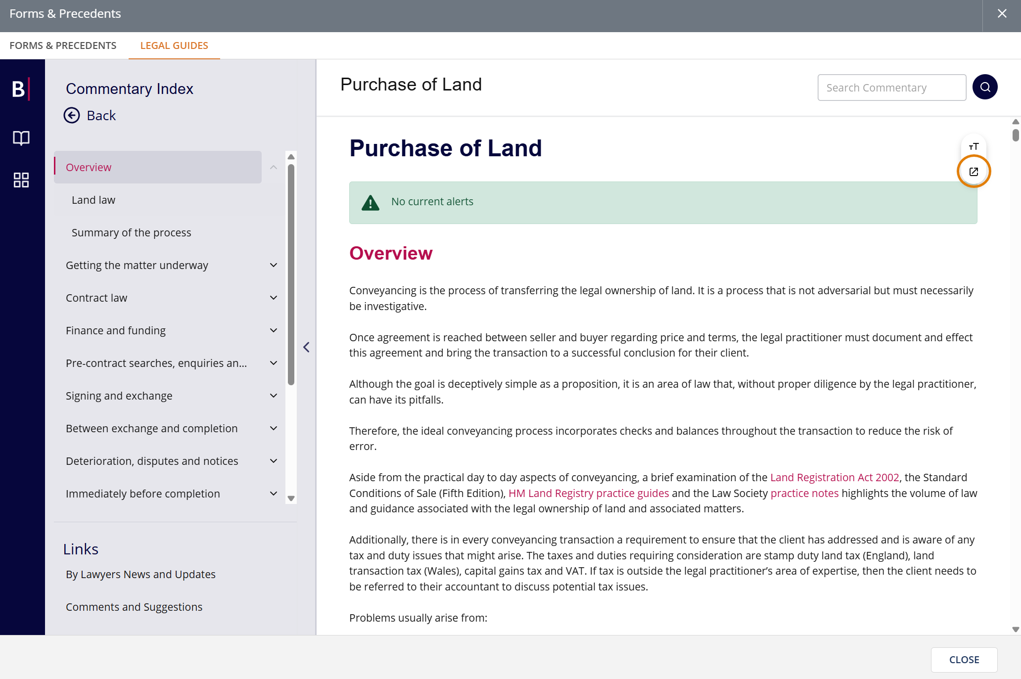Collapse the Overview section chevron
1021x679 pixels.
[x=274, y=167]
